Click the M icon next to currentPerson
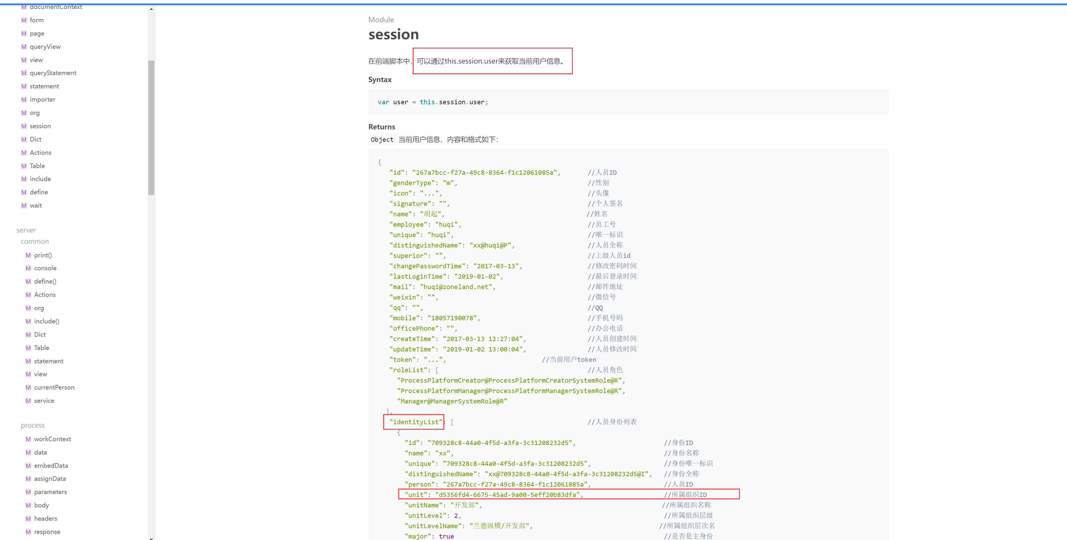Viewport: 1067px width, 540px height. (x=28, y=387)
